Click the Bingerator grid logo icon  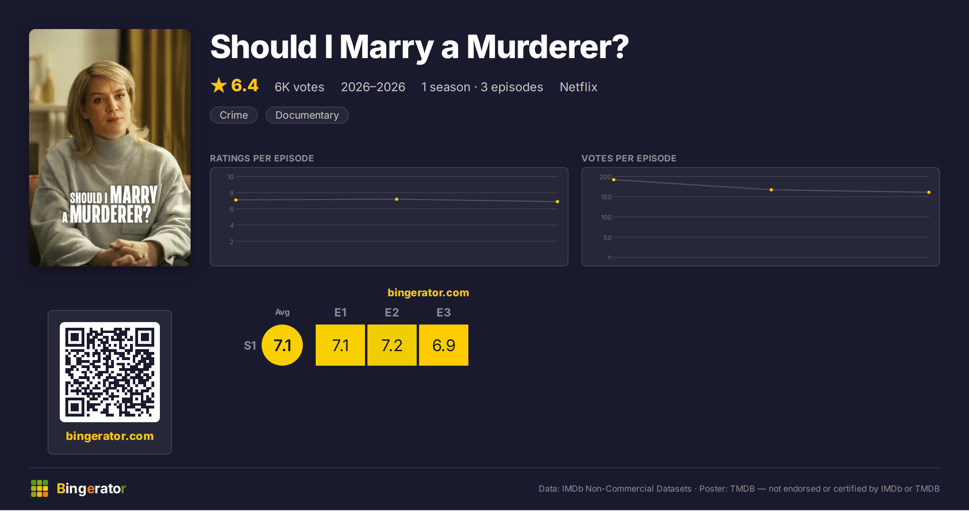(x=40, y=488)
